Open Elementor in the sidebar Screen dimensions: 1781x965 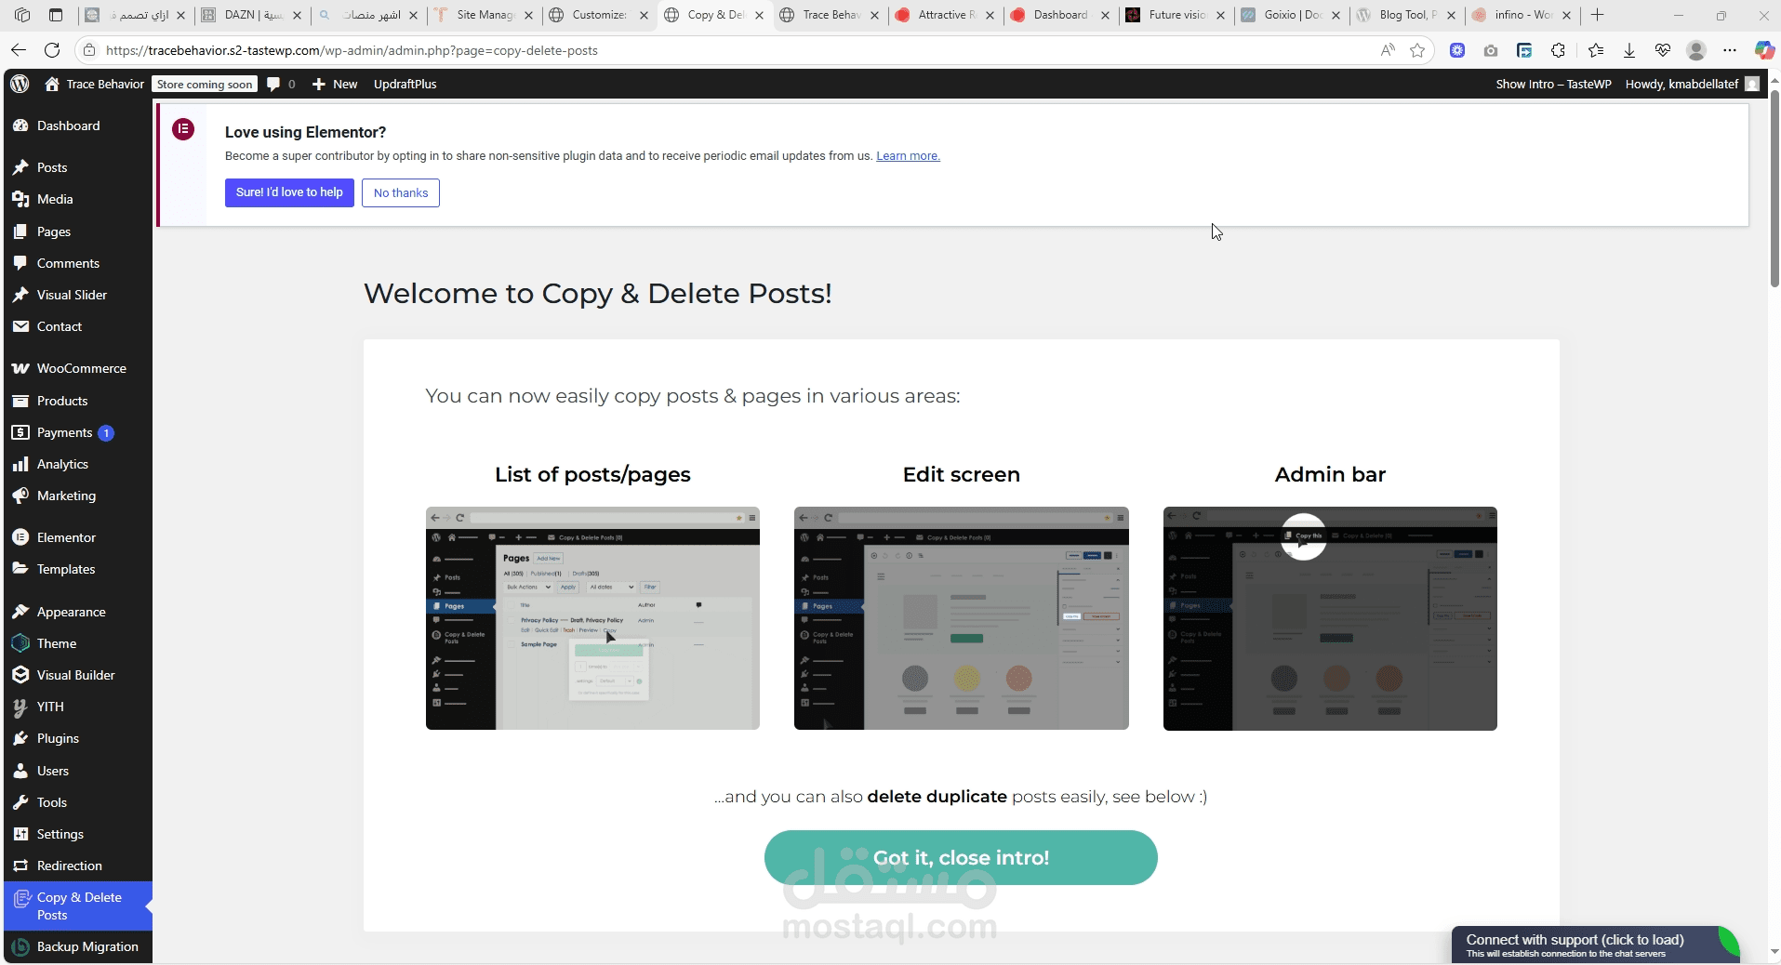[78, 537]
